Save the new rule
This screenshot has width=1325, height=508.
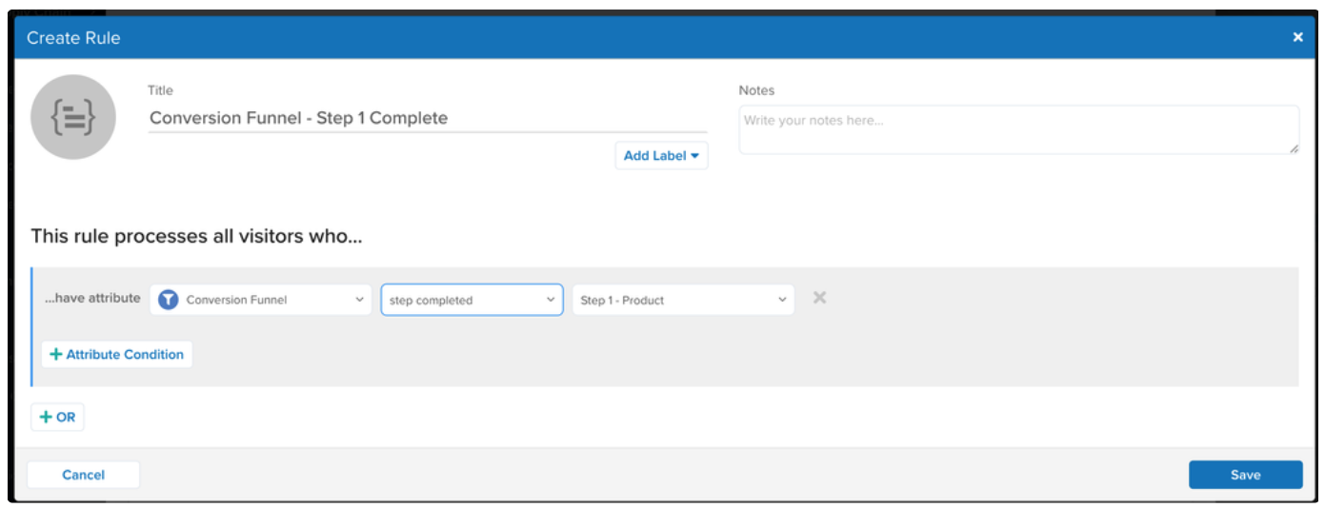point(1245,475)
